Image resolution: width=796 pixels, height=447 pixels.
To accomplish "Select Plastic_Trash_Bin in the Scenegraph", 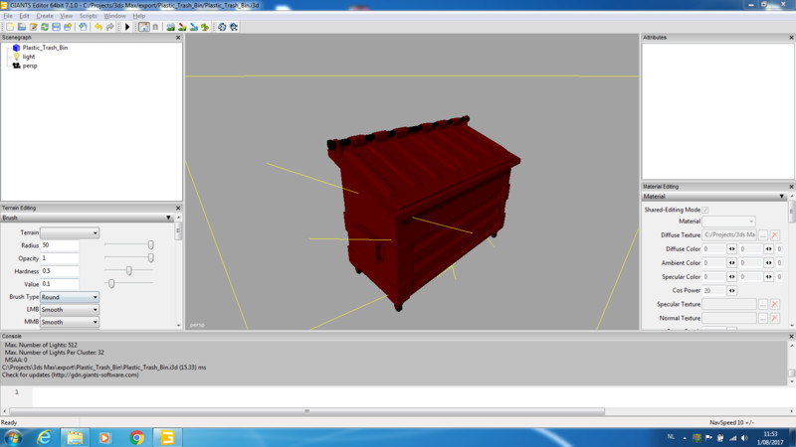I will coord(45,48).
